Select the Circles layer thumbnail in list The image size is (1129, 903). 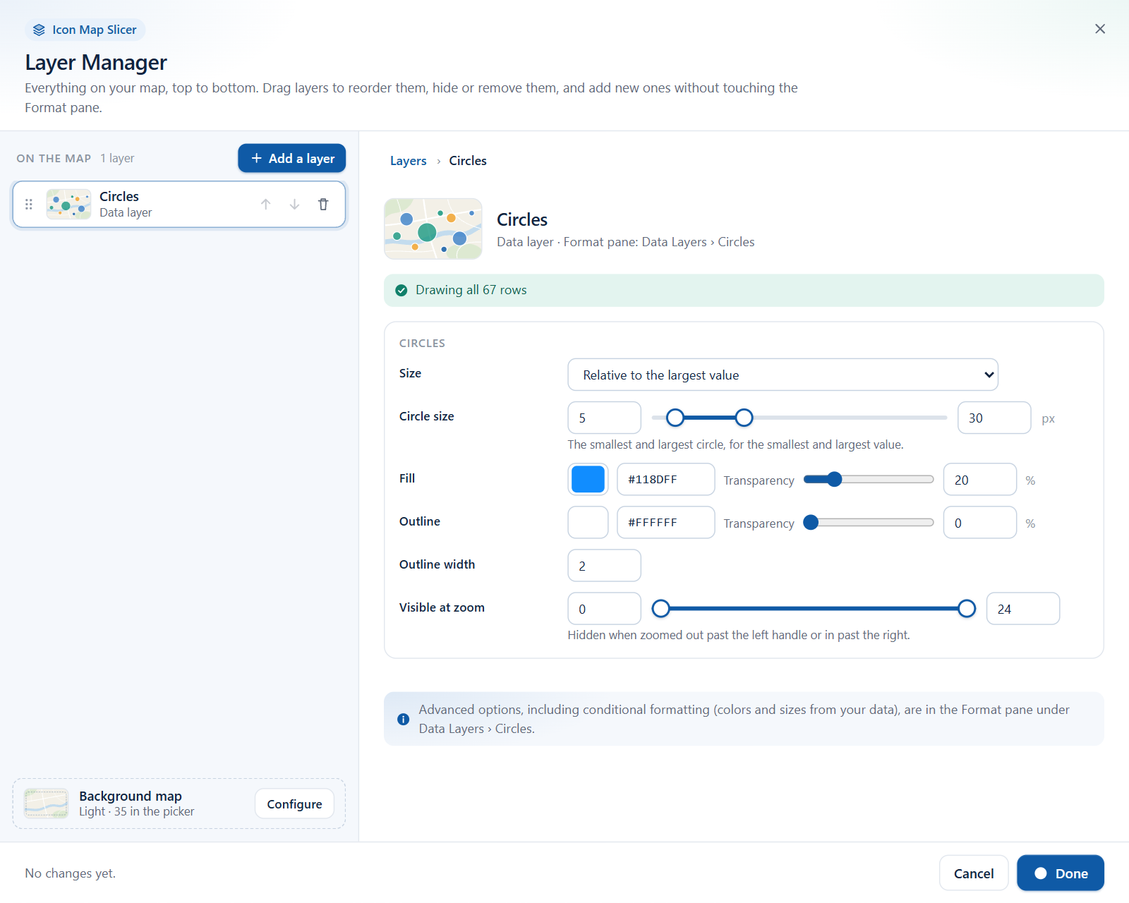[x=68, y=205]
